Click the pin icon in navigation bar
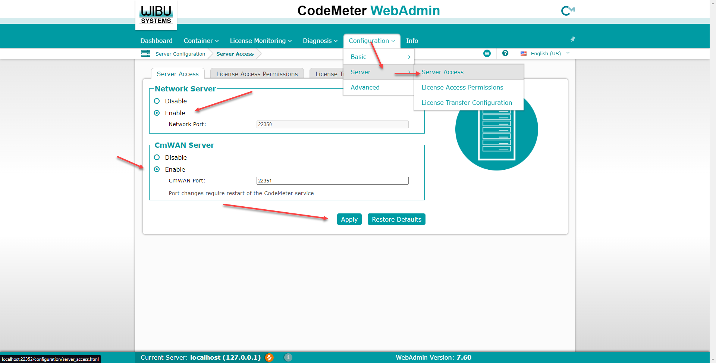This screenshot has height=363, width=716. tap(573, 39)
